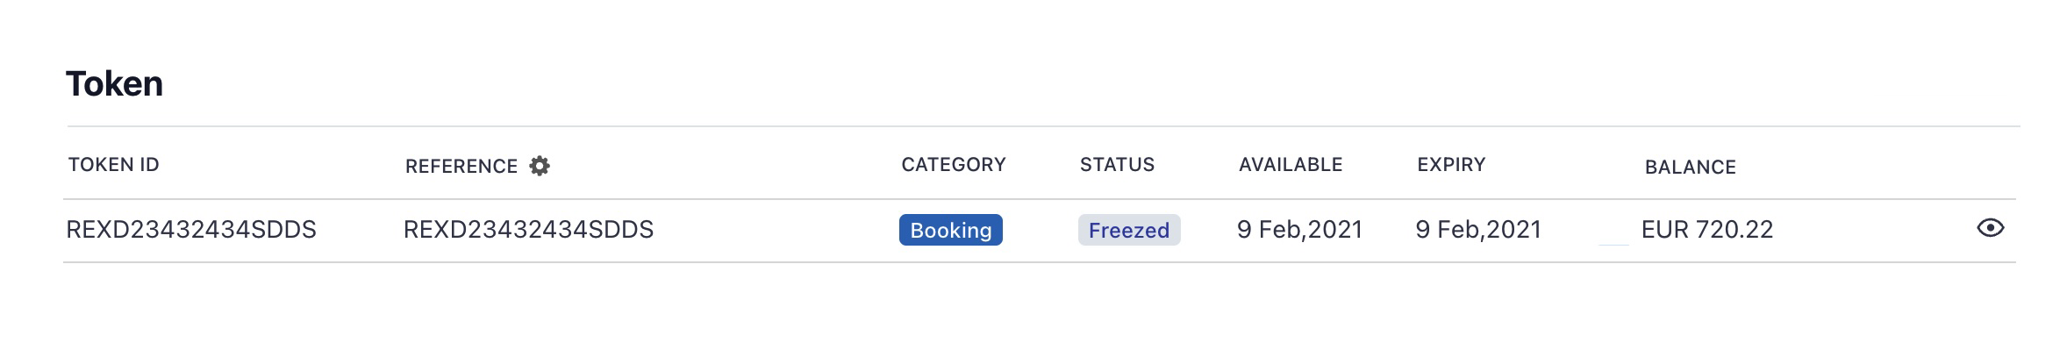Click "9 Feb" in the Expiry column
Viewport: 2067px width, 357px height.
(x=1447, y=230)
